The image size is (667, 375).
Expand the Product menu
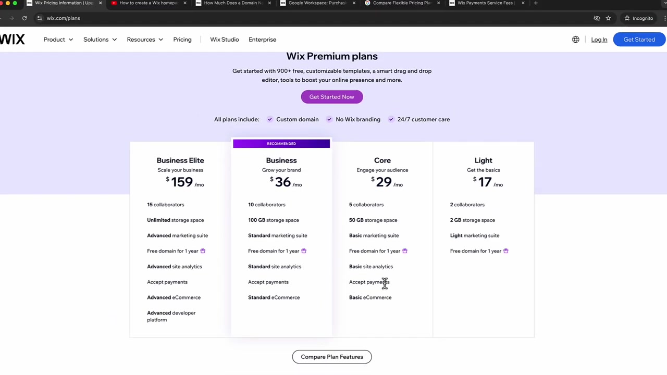point(58,40)
